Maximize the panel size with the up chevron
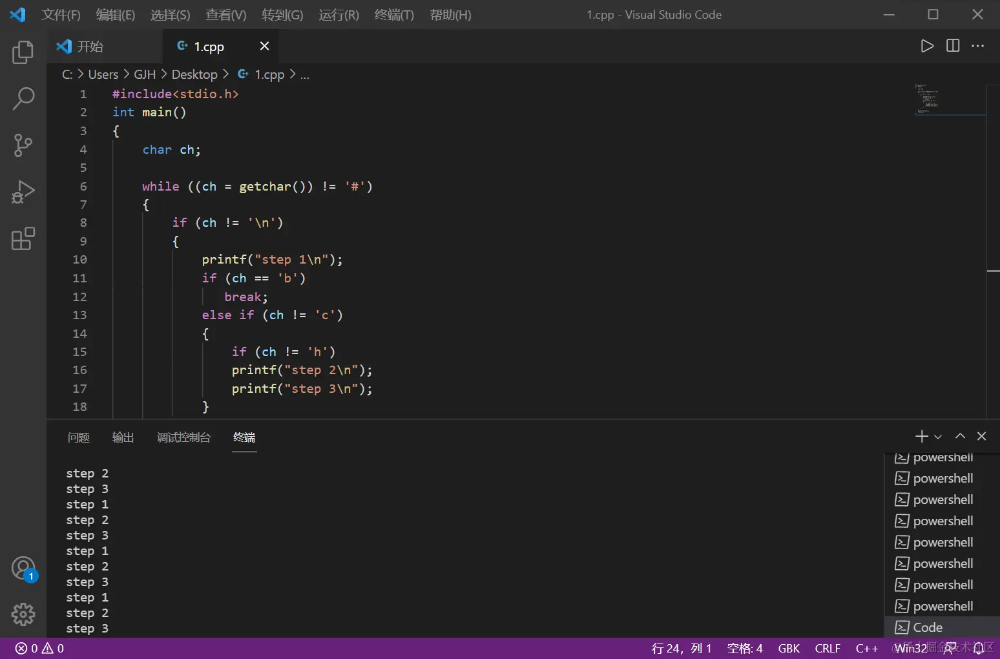Image resolution: width=1000 pixels, height=659 pixels. coord(961,436)
